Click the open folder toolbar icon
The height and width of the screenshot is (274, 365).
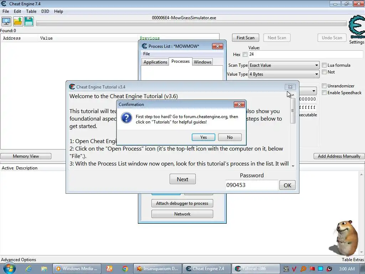18,21
